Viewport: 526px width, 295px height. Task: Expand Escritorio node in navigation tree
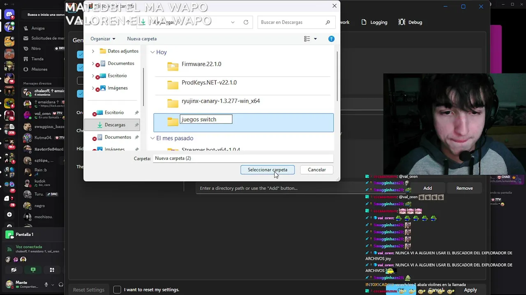pos(93,76)
